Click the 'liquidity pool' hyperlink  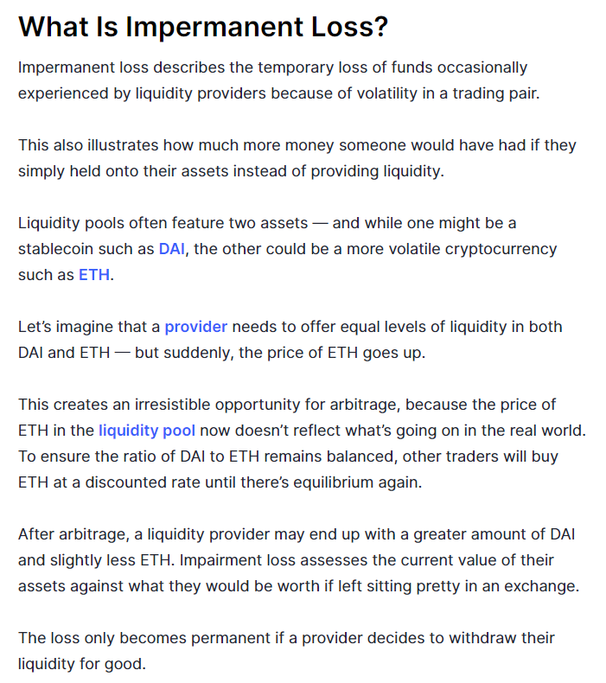point(147,431)
